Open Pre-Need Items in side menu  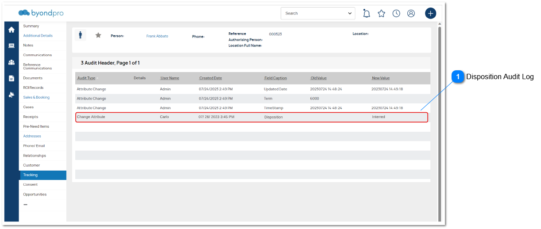[36, 126]
